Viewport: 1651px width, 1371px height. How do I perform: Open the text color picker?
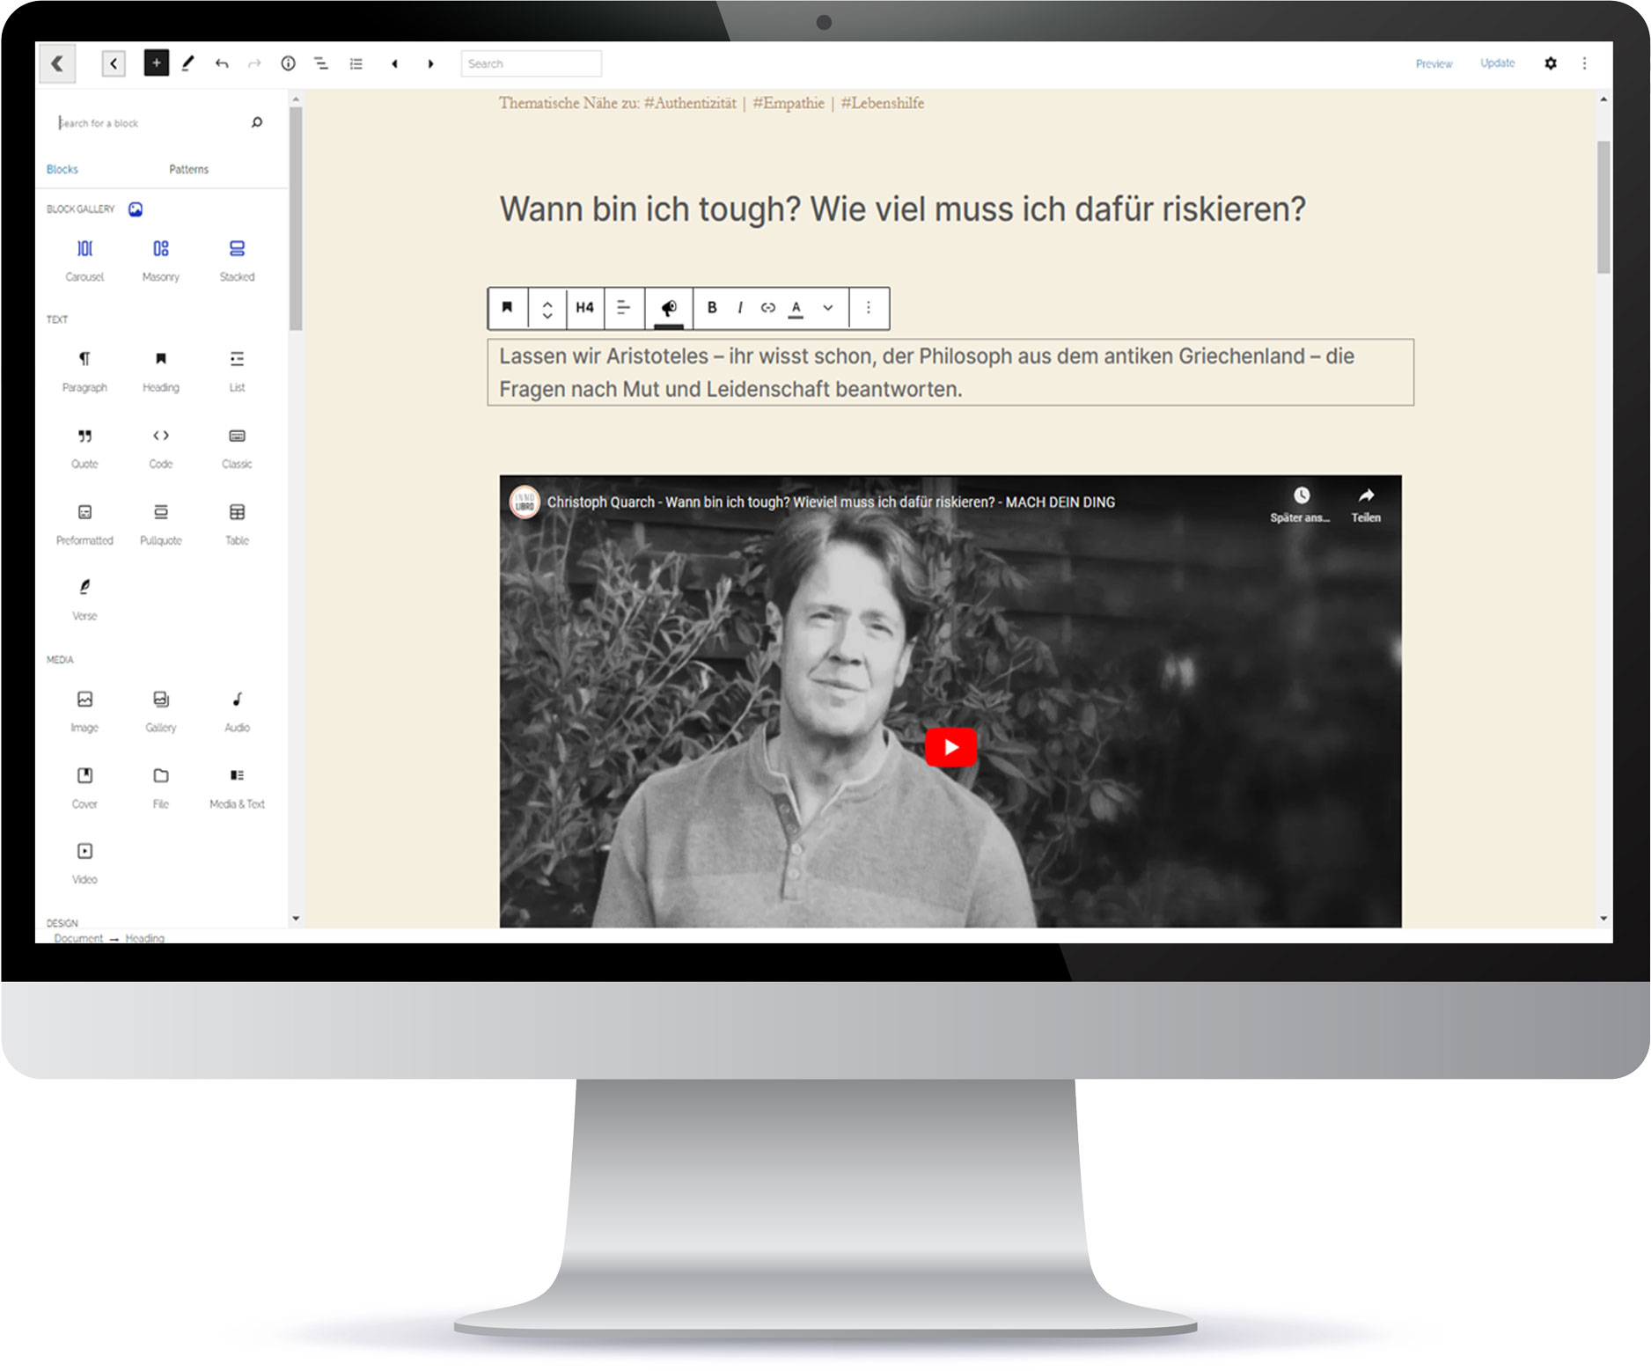(x=796, y=308)
